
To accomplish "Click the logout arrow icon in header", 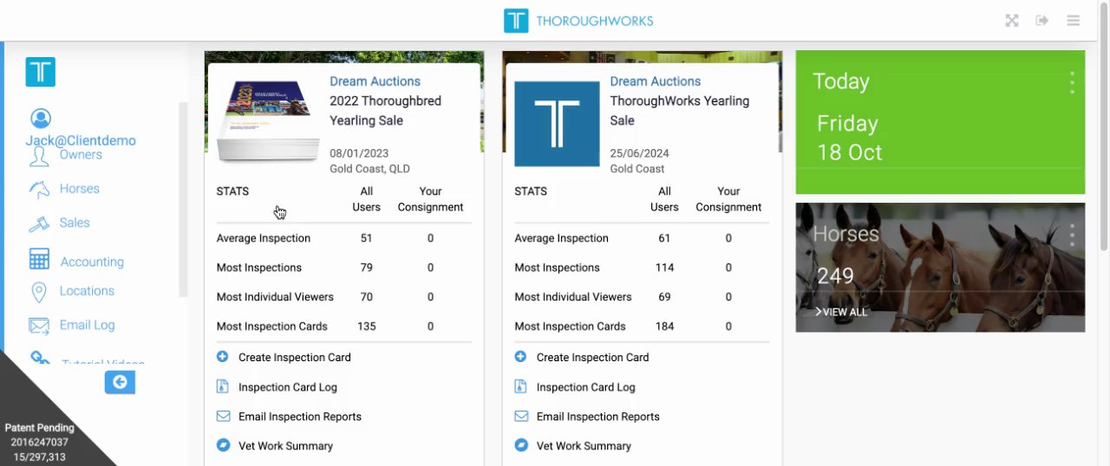I will click(x=1042, y=21).
